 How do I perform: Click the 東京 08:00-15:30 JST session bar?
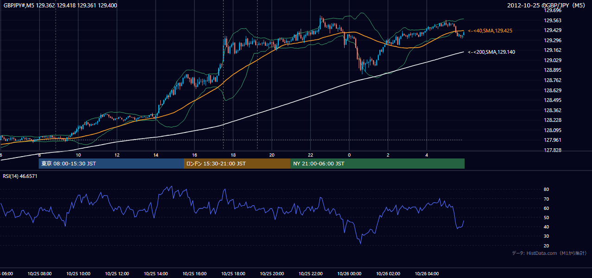tap(111, 164)
